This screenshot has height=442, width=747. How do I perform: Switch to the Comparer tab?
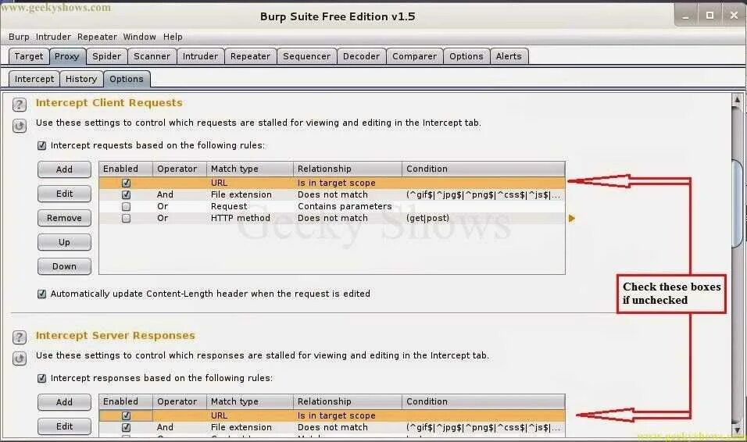pyautogui.click(x=414, y=56)
